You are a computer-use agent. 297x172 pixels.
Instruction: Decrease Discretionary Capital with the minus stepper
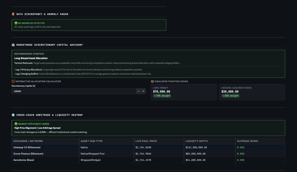tap(139, 91)
